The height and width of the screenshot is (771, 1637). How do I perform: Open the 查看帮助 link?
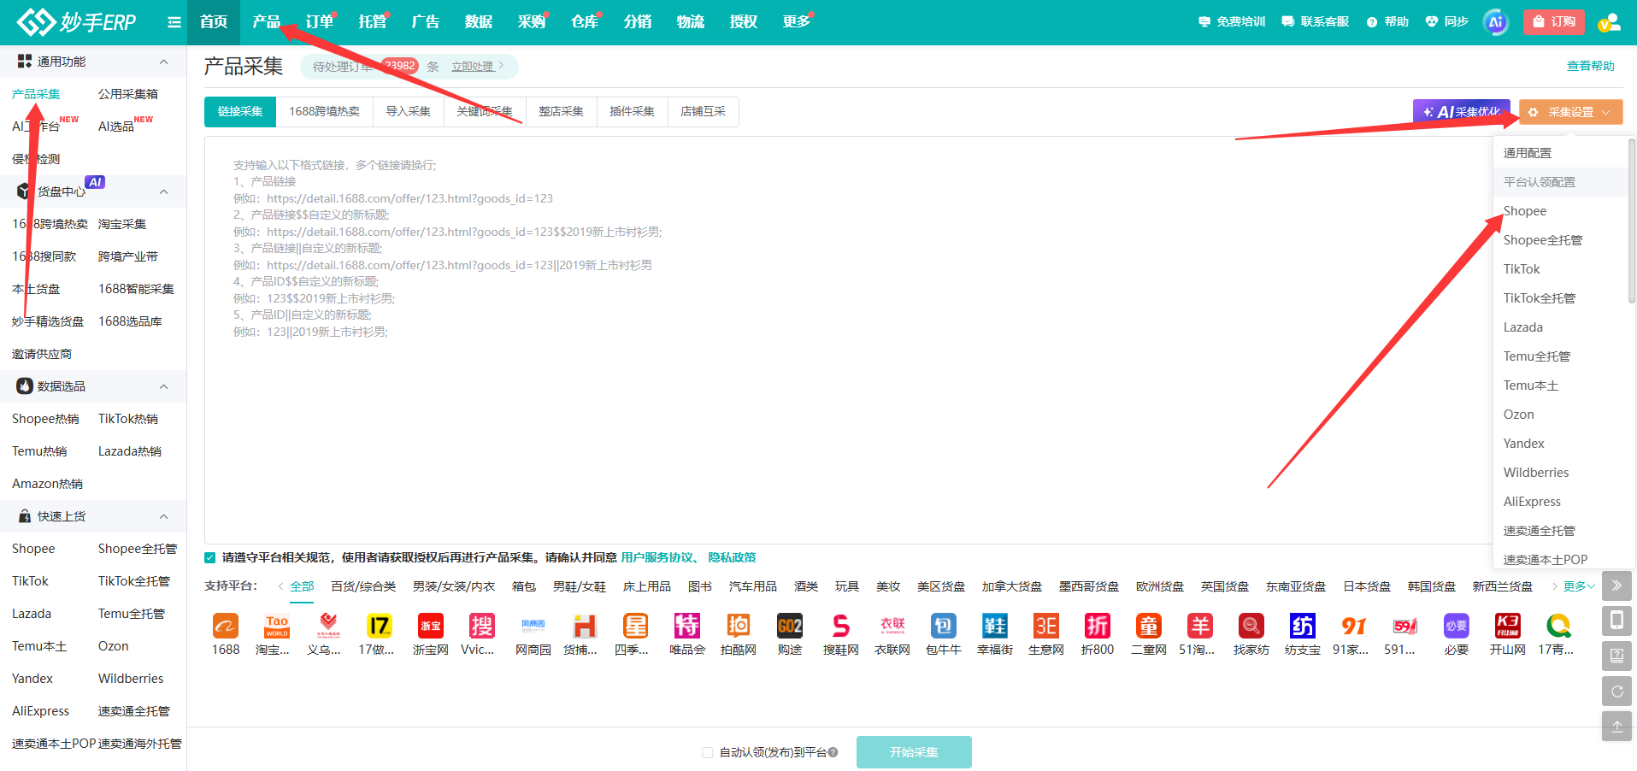1591,66
